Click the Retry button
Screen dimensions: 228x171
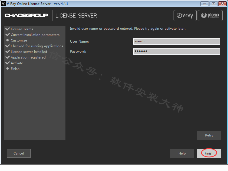coord(209,135)
